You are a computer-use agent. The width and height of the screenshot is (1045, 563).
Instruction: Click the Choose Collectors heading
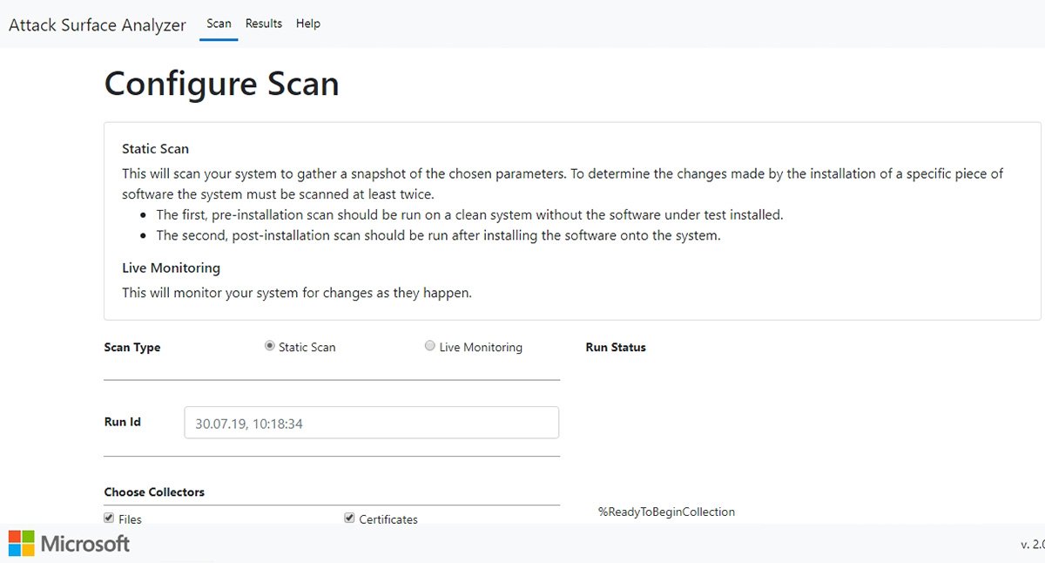(x=154, y=492)
